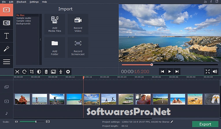
Task: Click Record Video tile
Action: pos(78,24)
